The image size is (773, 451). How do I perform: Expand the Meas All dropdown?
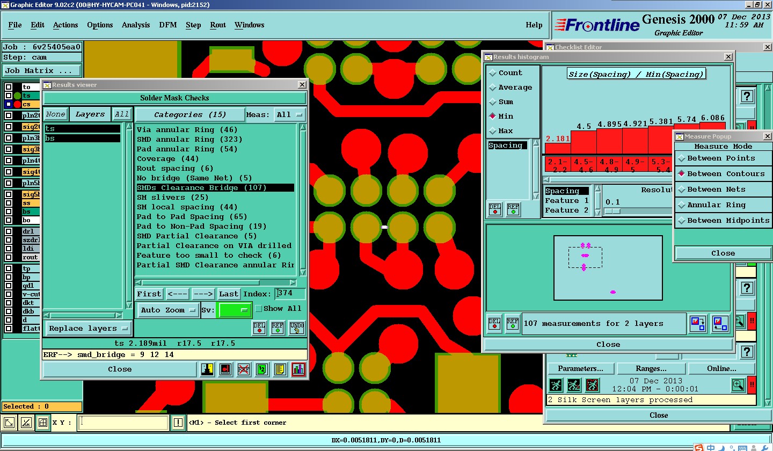(289, 115)
